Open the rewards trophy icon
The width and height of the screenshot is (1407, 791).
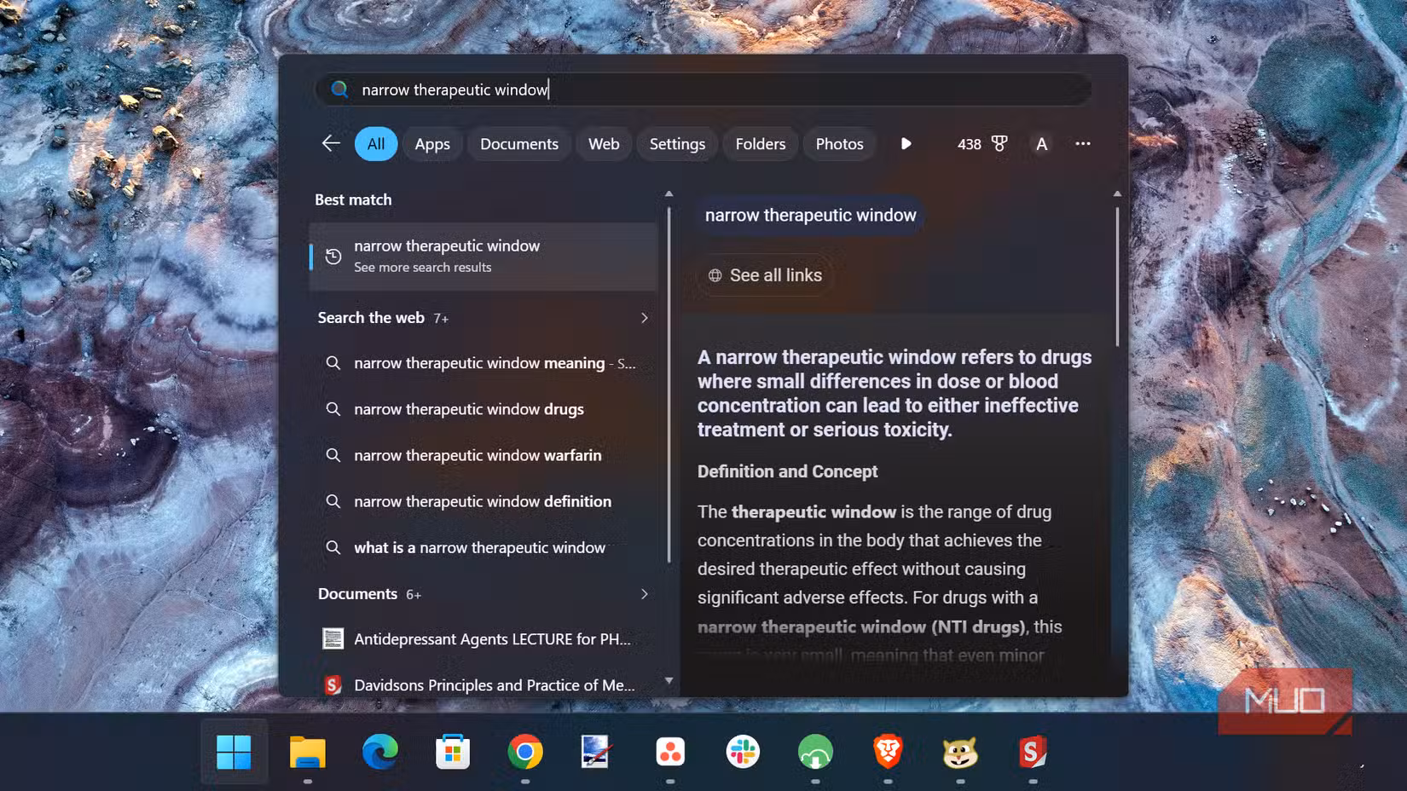point(999,143)
